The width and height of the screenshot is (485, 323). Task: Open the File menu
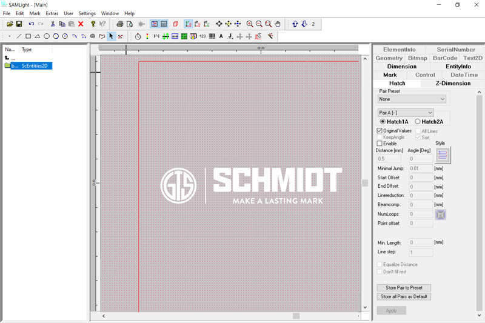[7, 13]
